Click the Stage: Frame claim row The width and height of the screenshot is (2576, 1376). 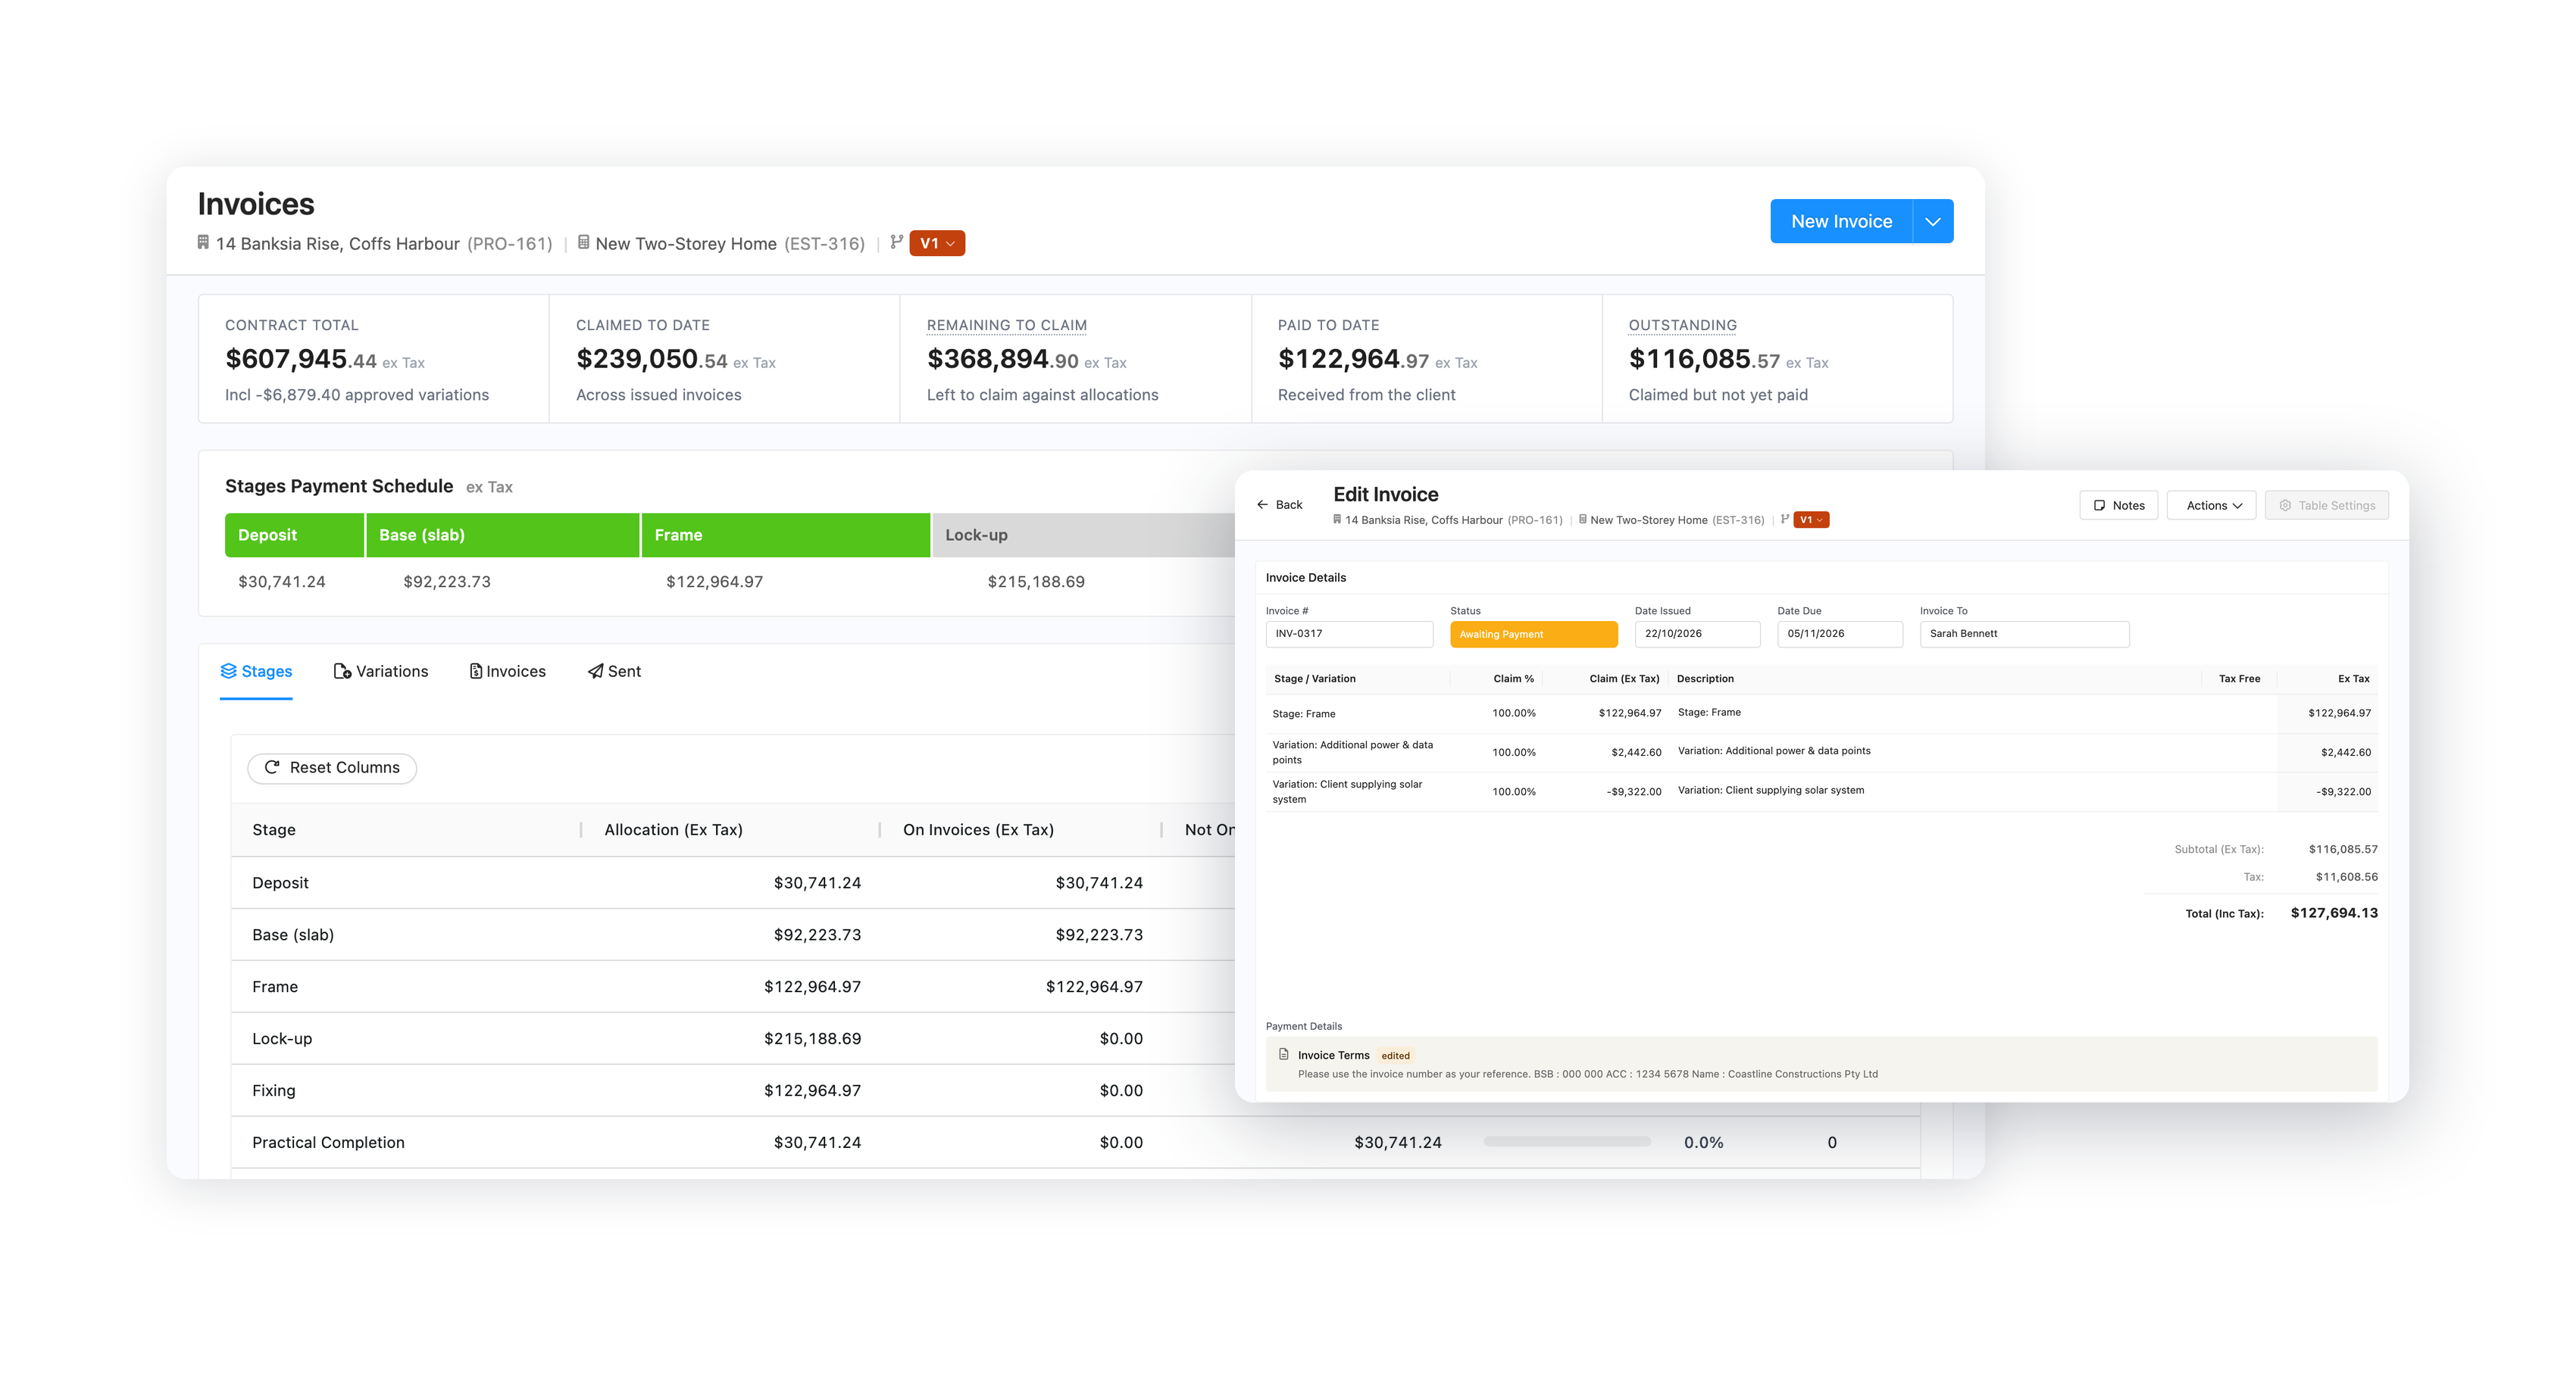point(1821,713)
